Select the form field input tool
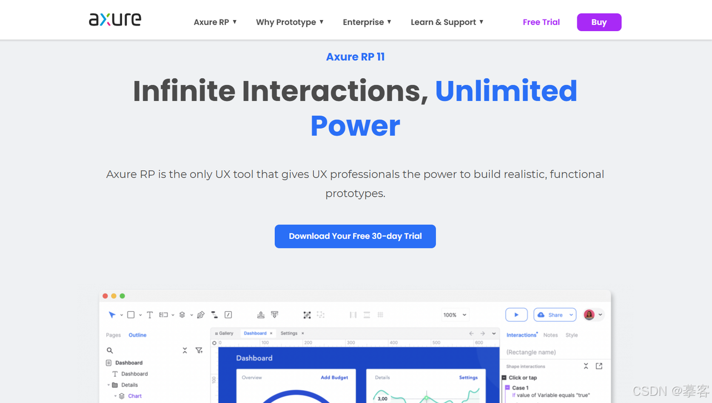Screen dimensions: 712x403 click(163, 315)
